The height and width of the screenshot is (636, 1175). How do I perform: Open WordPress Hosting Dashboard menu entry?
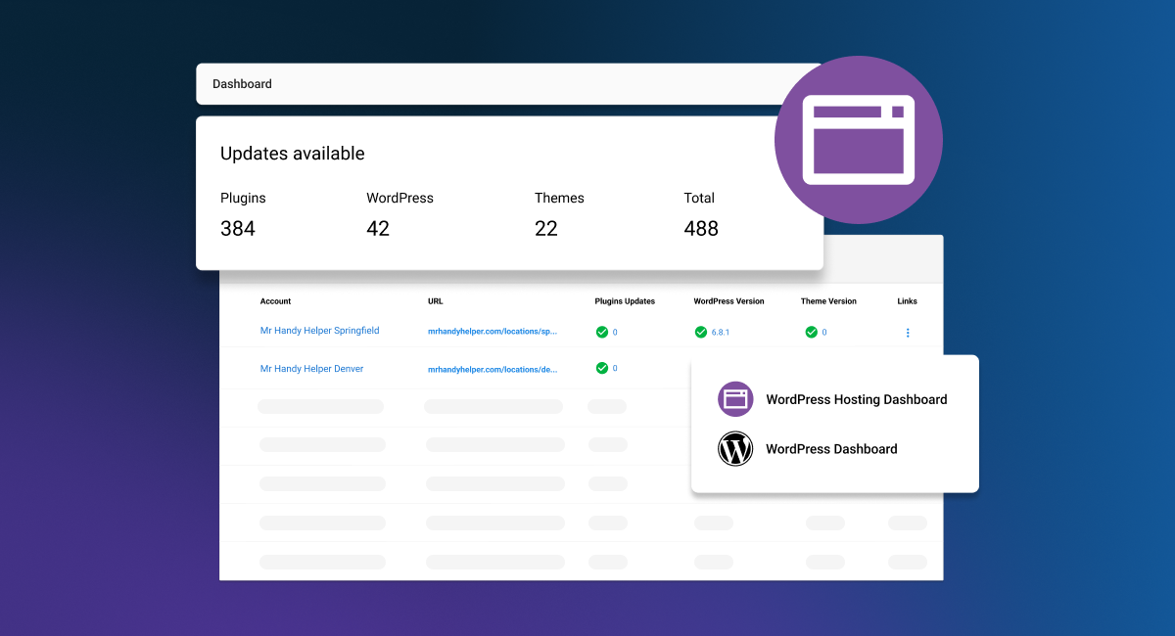pos(835,399)
